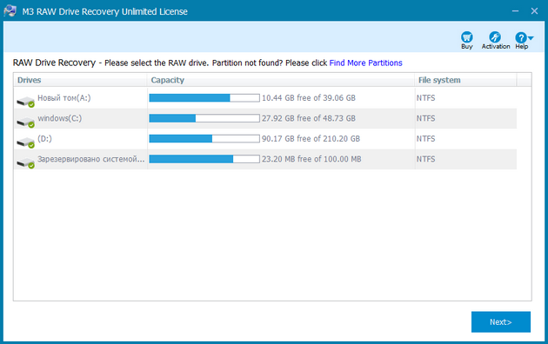Click the NTFS cell in the Новый том(A:) row
The width and height of the screenshot is (548, 344).
coord(425,98)
